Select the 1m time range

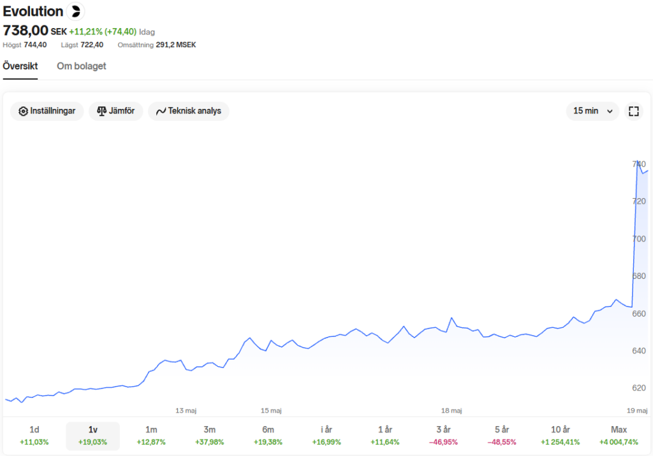tap(151, 436)
